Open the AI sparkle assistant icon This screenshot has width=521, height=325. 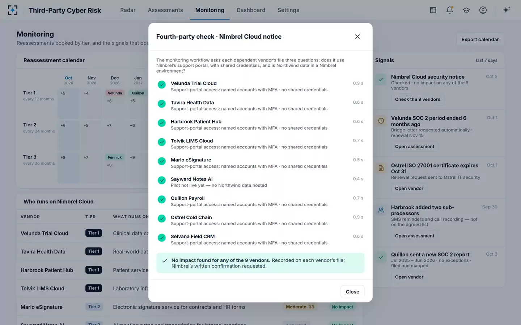tap(507, 10)
